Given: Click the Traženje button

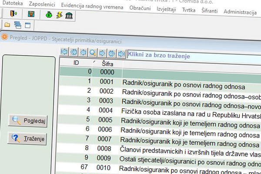Looking at the screenshot, I should pos(27,138).
